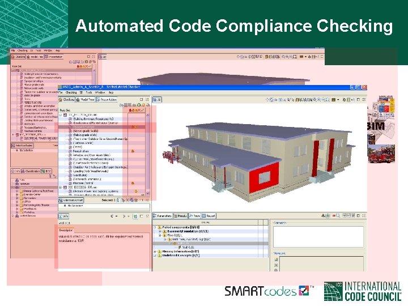The width and height of the screenshot is (408, 306).
Task: Collapse the first rule set in the front Rule Set tree
Action: 61,114
